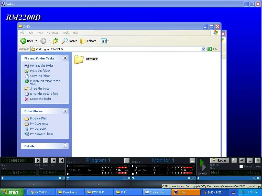Click the Program 1 level meter
Screen dimensions: 262x196
click(x=98, y=170)
